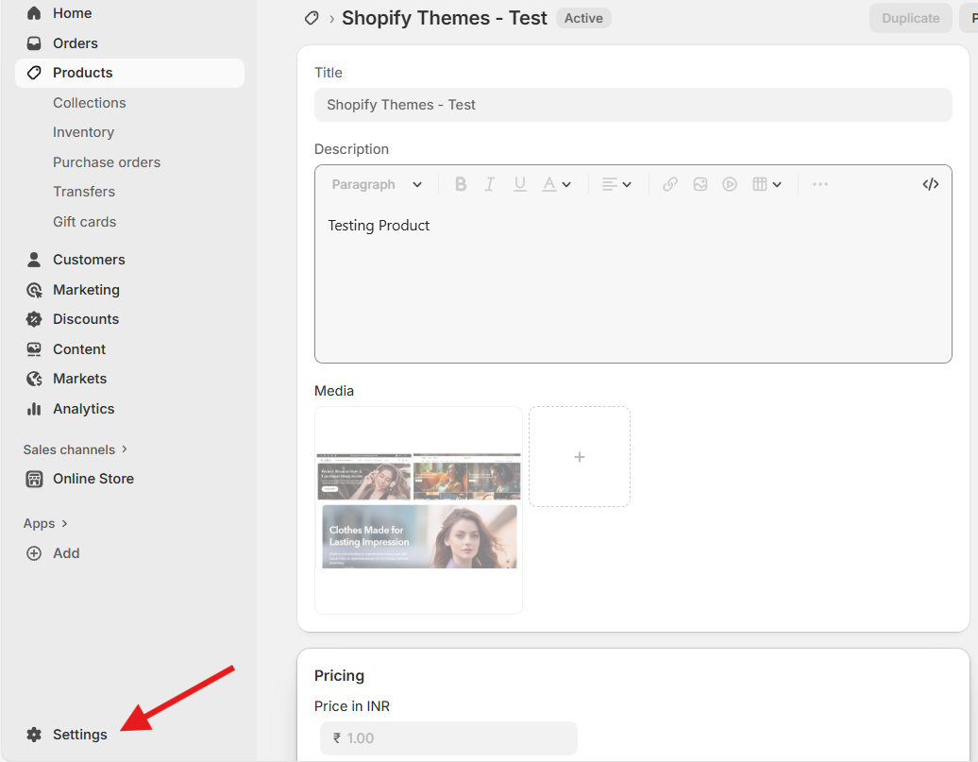This screenshot has width=978, height=762.
Task: Toggle Underline formatting
Action: pos(519,184)
